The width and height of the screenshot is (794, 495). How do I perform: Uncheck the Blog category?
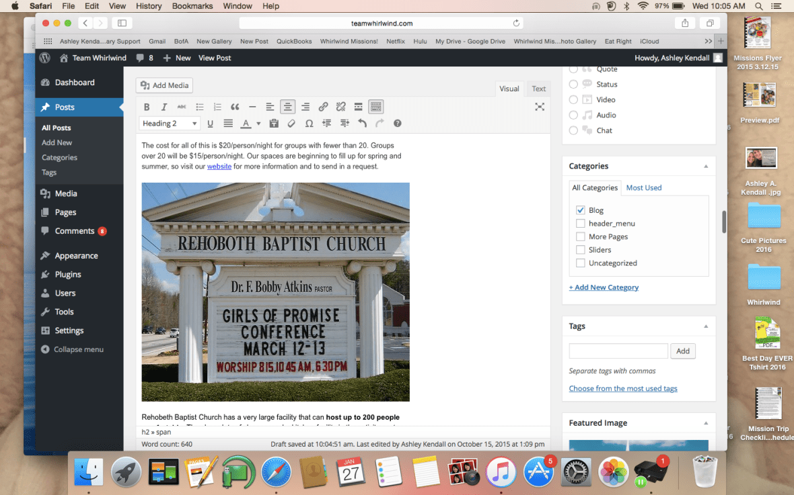[x=581, y=210]
